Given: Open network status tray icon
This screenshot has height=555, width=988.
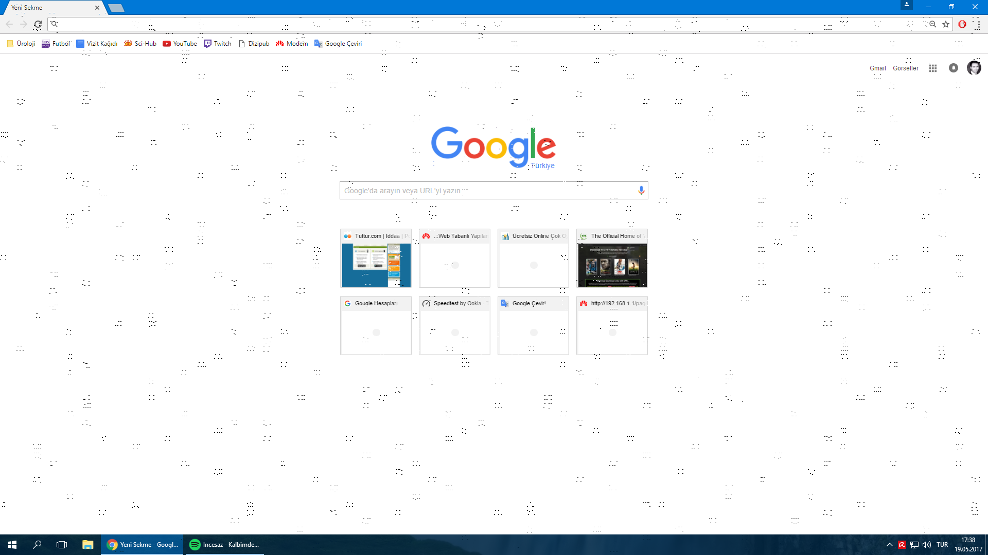Looking at the screenshot, I should pyautogui.click(x=914, y=545).
